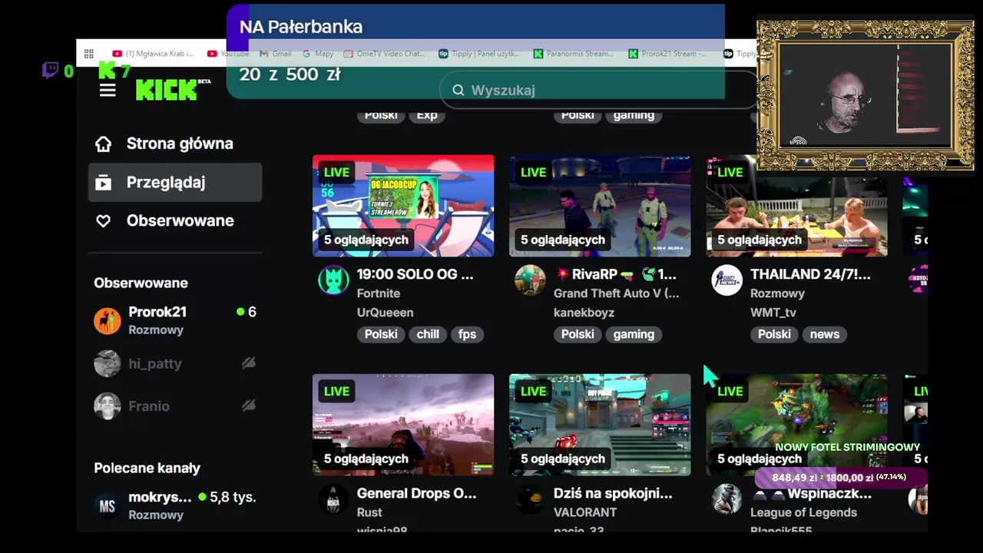Open the 19:00 SOLO OG stream thumbnail

403,206
